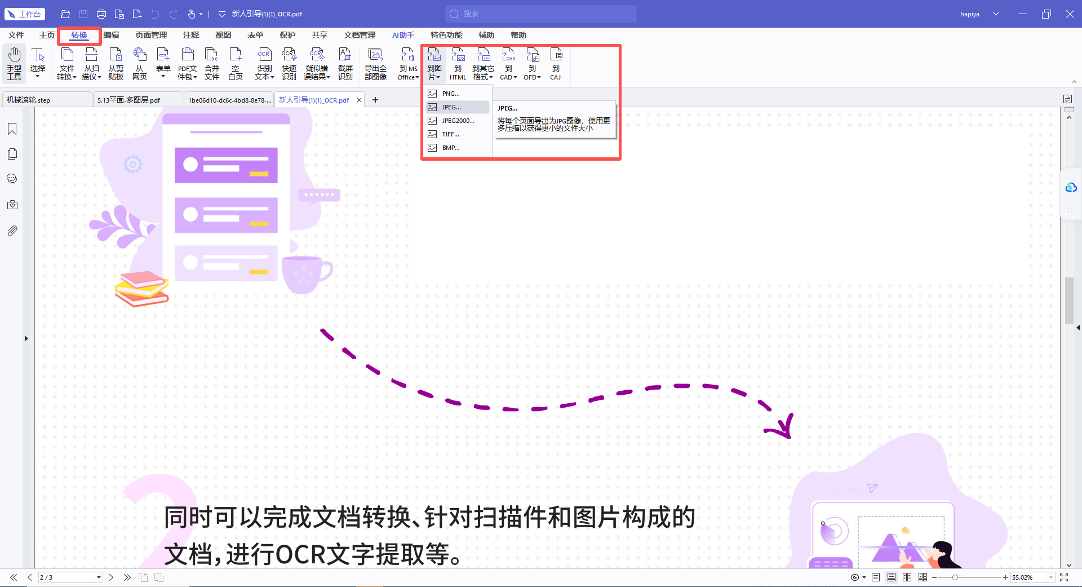The width and height of the screenshot is (1082, 587).
Task: Switch to single page view mode
Action: coord(876,577)
